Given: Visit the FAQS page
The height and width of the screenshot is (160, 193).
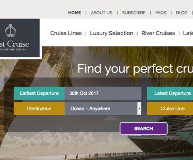Looking at the screenshot, I should [x=161, y=13].
